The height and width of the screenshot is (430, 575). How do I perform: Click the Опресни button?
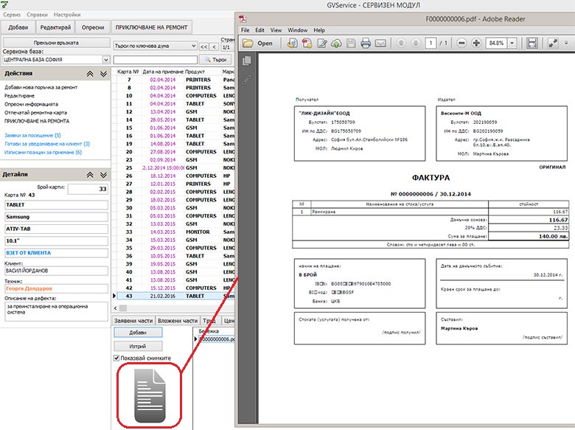tap(93, 27)
